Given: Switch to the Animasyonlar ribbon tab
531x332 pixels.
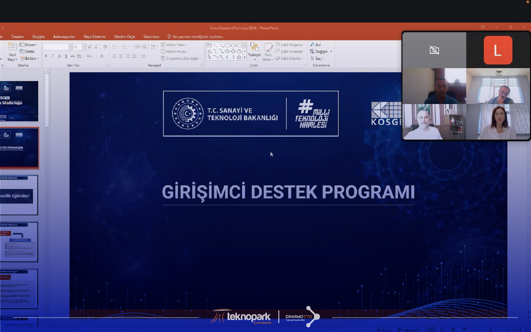Looking at the screenshot, I should pyautogui.click(x=64, y=37).
